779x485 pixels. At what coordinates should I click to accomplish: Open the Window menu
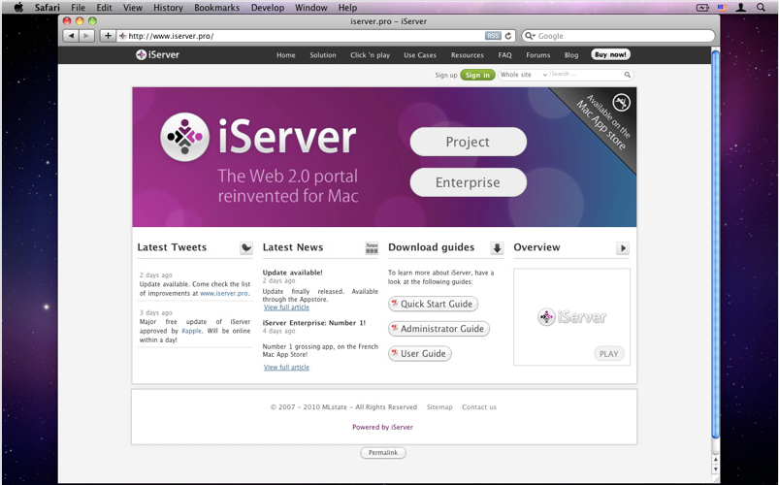[311, 8]
